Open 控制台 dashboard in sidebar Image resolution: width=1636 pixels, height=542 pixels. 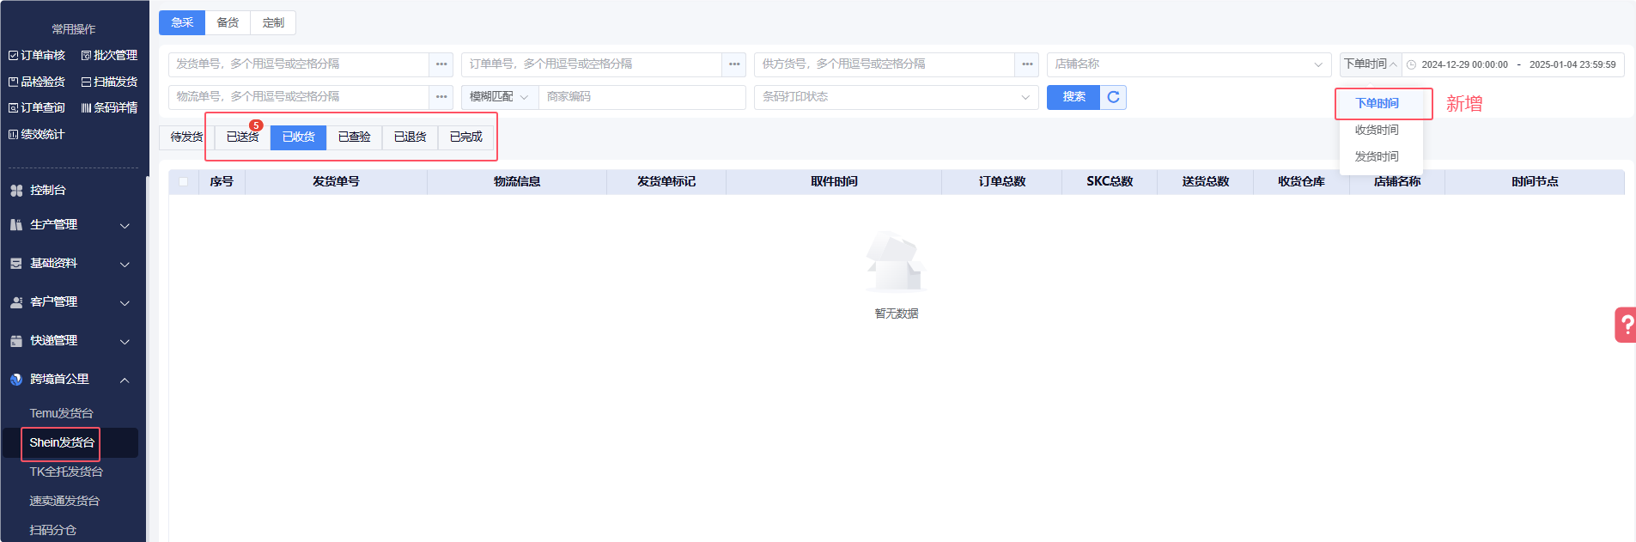click(x=47, y=190)
